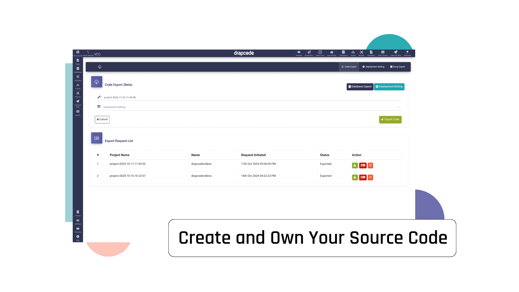Open Collections in the left sidebar

(78, 70)
